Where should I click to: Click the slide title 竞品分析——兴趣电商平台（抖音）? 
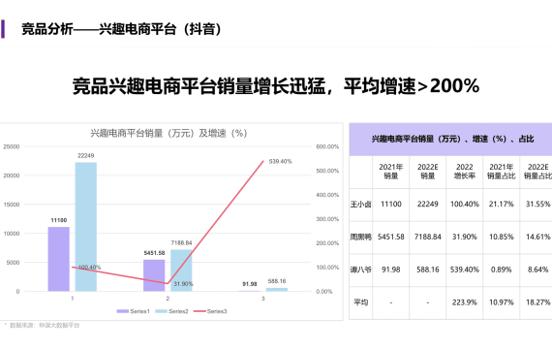[x=121, y=29]
